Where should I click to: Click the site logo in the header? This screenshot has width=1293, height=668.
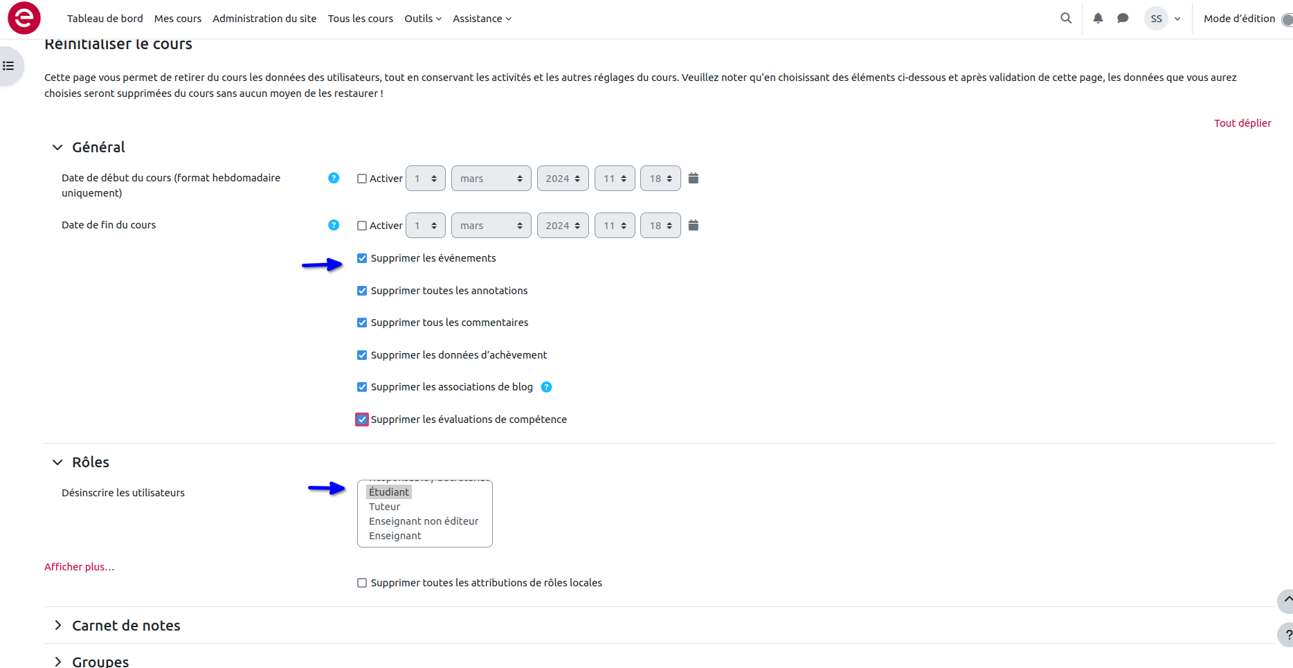(24, 18)
